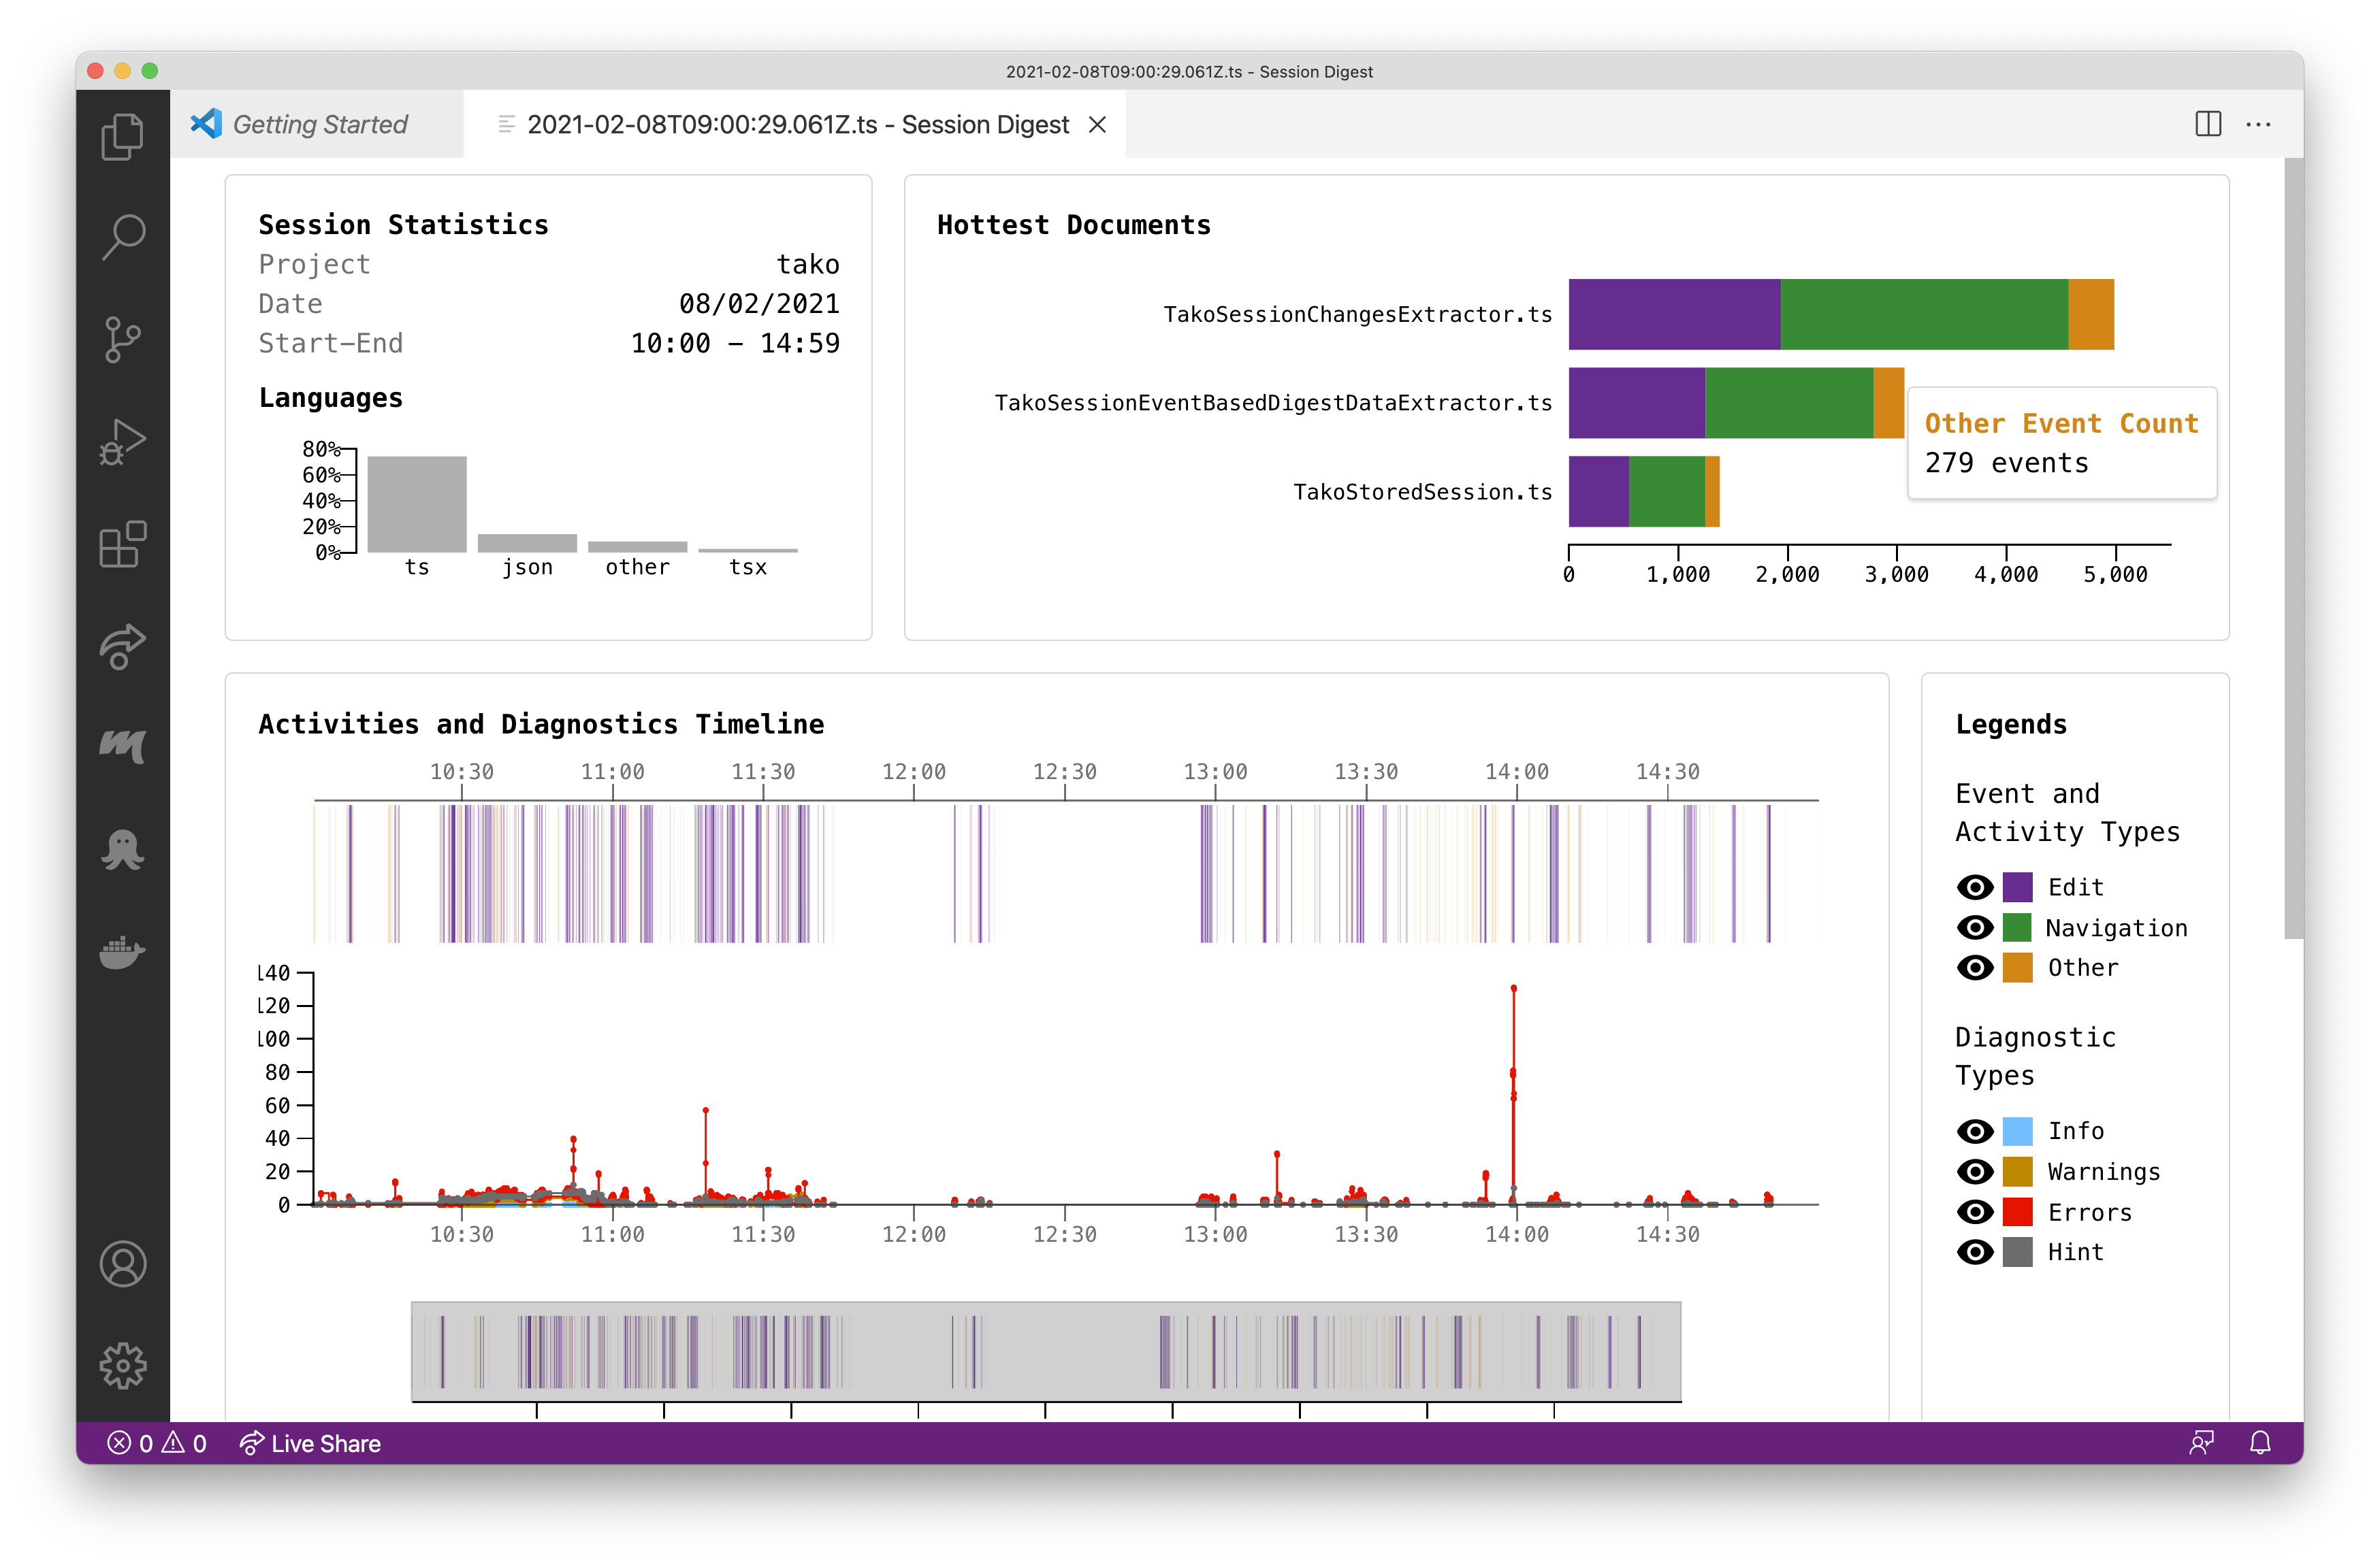Open the Live Share activity bar icon

(x=122, y=646)
